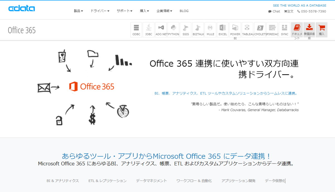
Task: Select the red ドキュメント icon
Action: [x=297, y=29]
